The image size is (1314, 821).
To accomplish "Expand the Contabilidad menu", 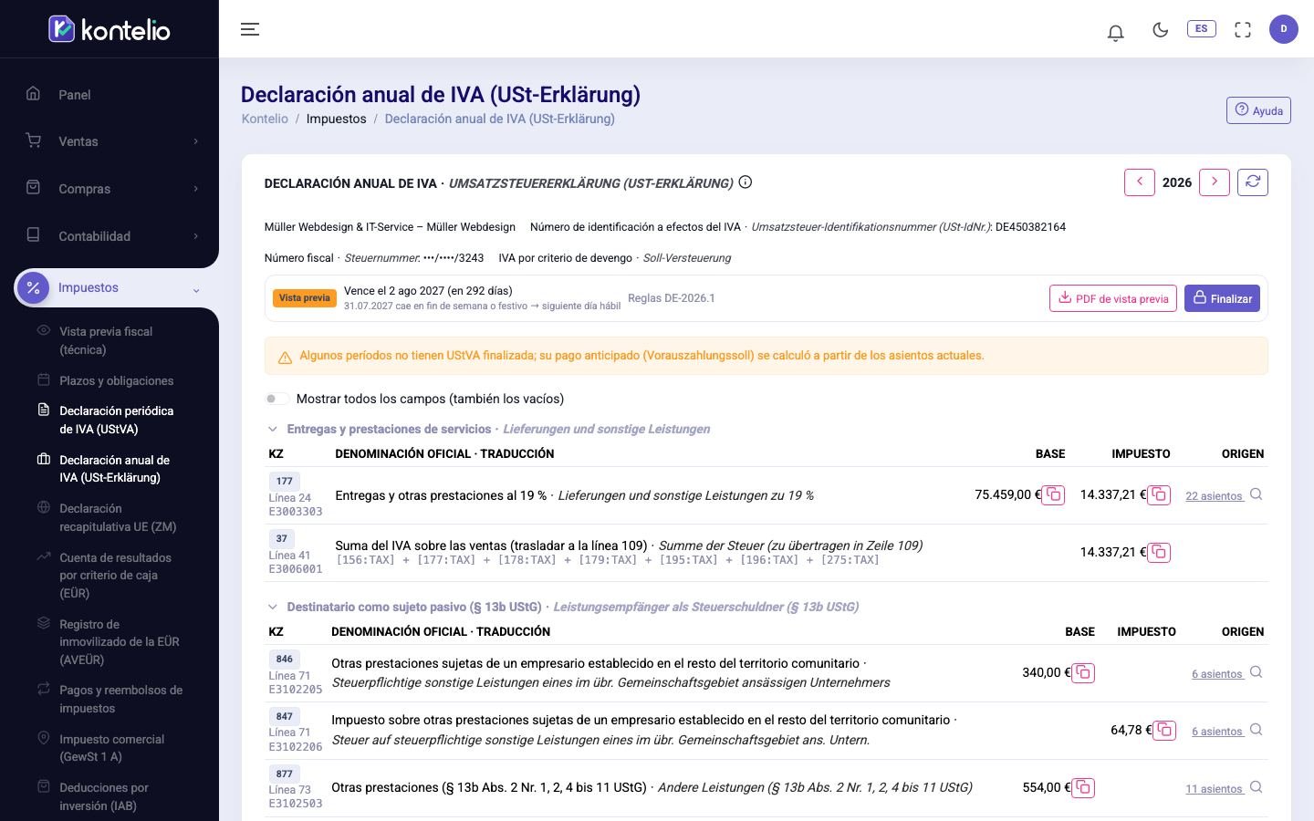I will tap(109, 236).
